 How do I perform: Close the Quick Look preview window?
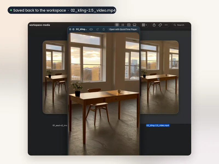coord(70,29)
